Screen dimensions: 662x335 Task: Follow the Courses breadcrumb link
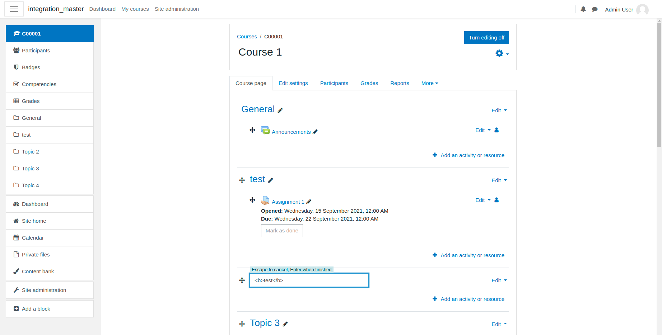point(247,37)
